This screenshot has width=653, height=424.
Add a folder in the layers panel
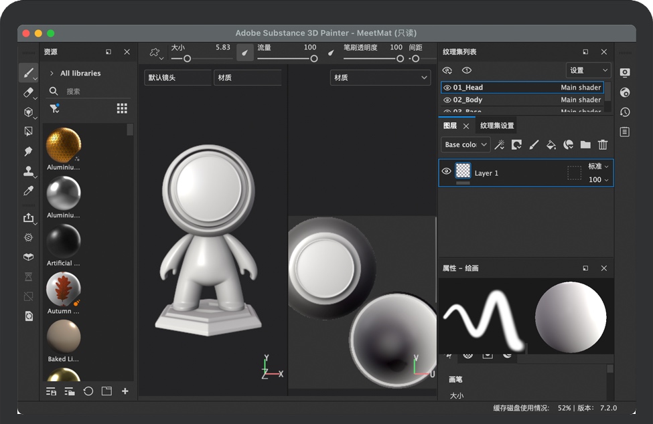[x=585, y=144]
